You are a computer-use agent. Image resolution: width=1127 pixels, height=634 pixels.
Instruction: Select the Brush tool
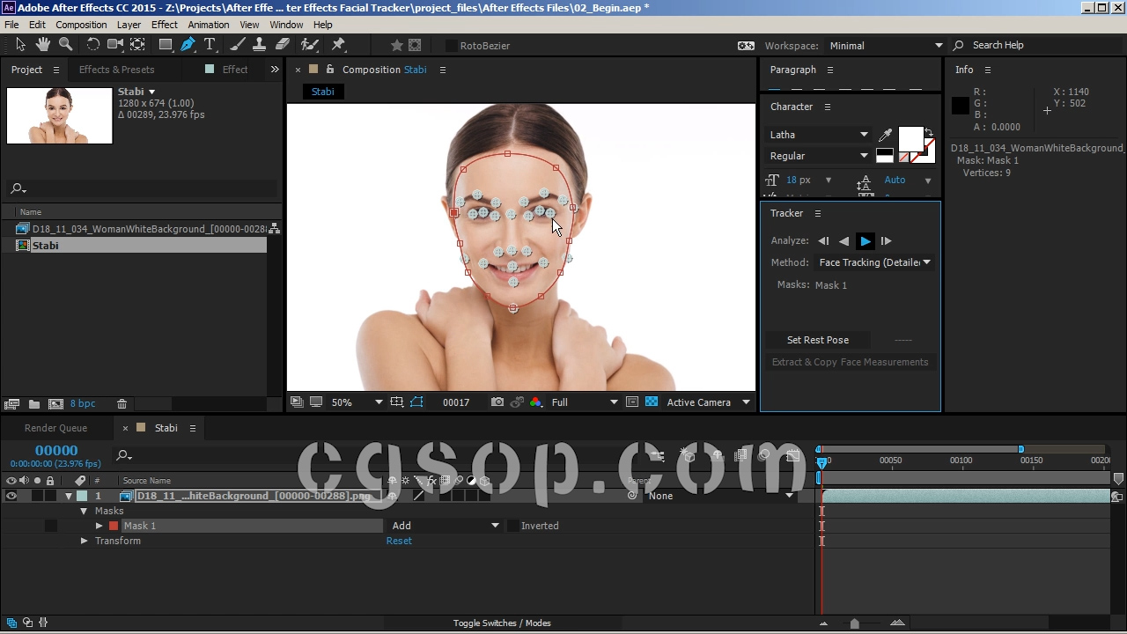pos(238,45)
